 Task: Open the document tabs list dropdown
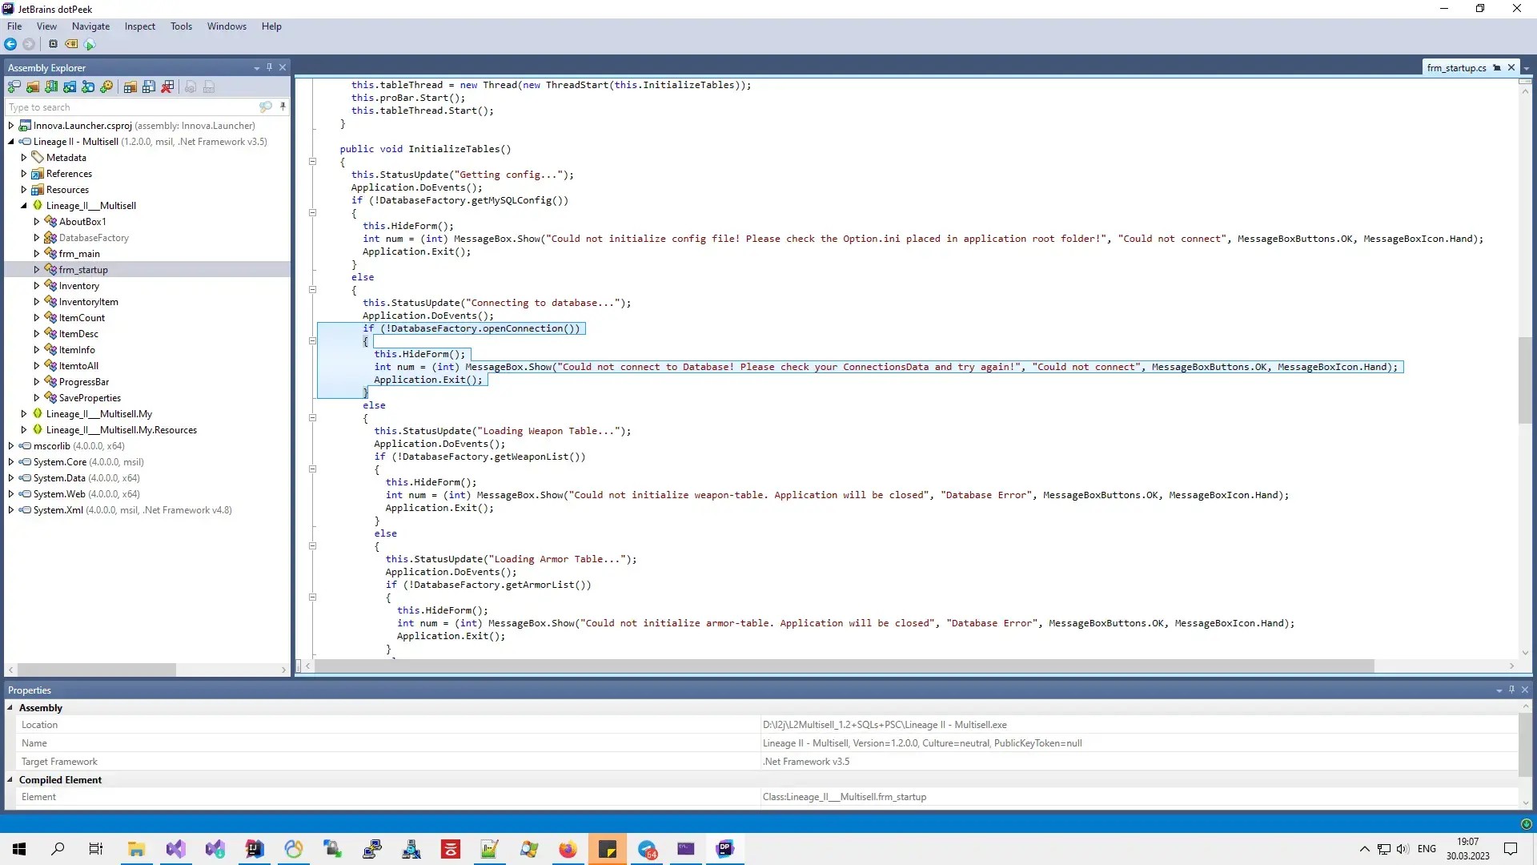pos(1527,69)
